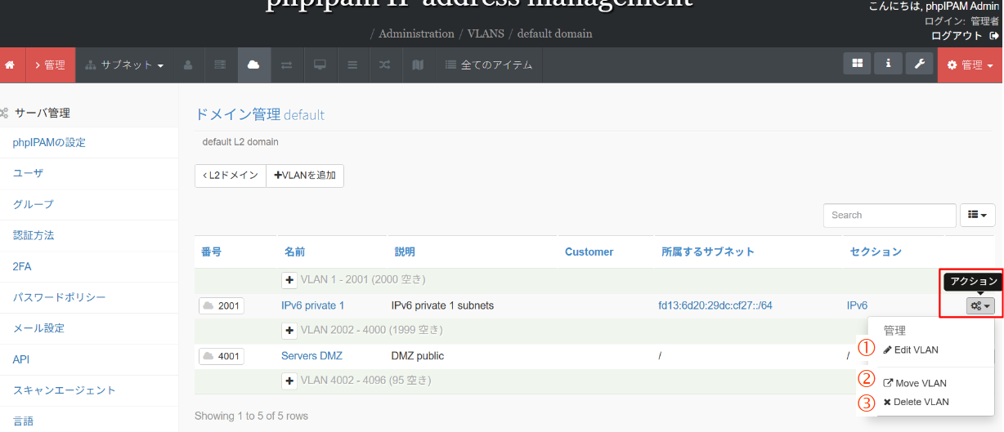Click the grid dashboard icon button
Image resolution: width=1004 pixels, height=432 pixels.
(857, 64)
